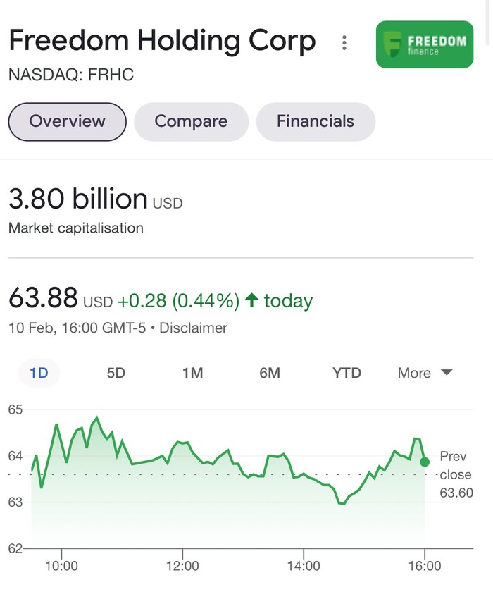Screen dimensions: 493x592
Task: Click the chart's lowest dip after 14:00
Action: point(342,503)
